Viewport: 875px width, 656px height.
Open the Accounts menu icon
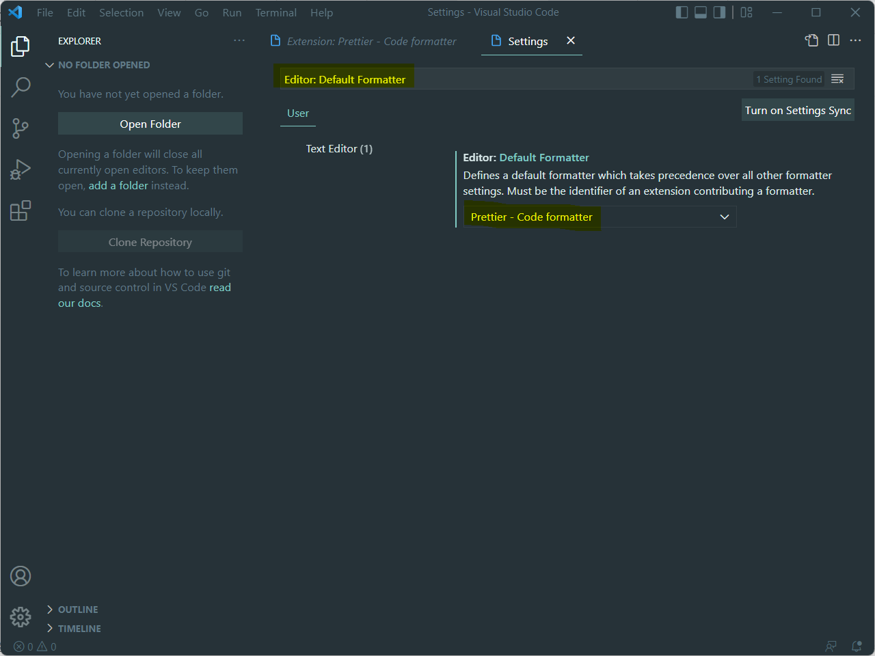pyautogui.click(x=21, y=576)
